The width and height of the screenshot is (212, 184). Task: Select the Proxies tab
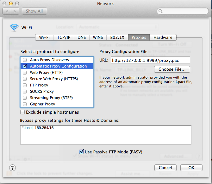[139, 37]
